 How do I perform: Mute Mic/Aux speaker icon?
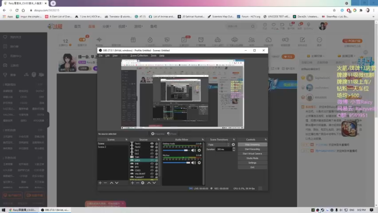tap(193, 163)
